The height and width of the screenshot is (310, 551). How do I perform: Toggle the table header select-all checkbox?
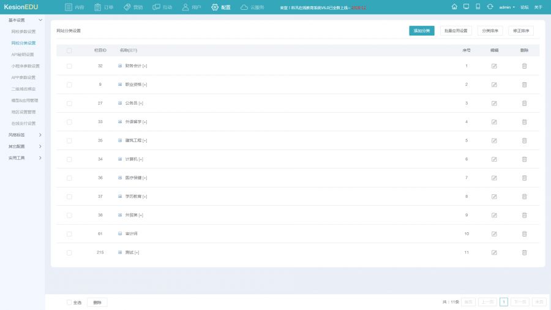[69, 51]
